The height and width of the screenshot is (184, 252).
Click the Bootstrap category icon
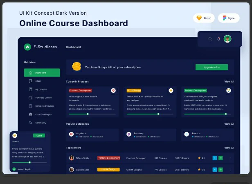point(129,134)
